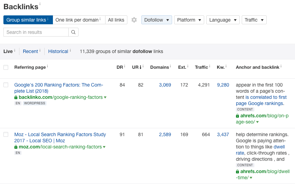
Task: Expand the moz.com URL dropdown arrow
Action: 104,147
